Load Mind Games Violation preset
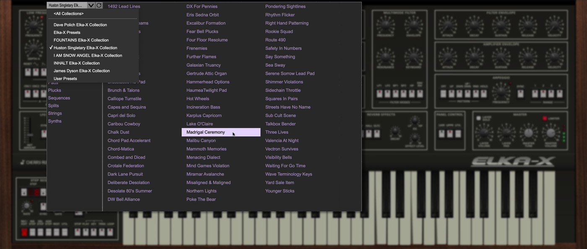This screenshot has width=587, height=249. [x=208, y=166]
